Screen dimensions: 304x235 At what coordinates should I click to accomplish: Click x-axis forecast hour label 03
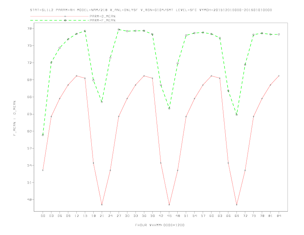(51, 216)
